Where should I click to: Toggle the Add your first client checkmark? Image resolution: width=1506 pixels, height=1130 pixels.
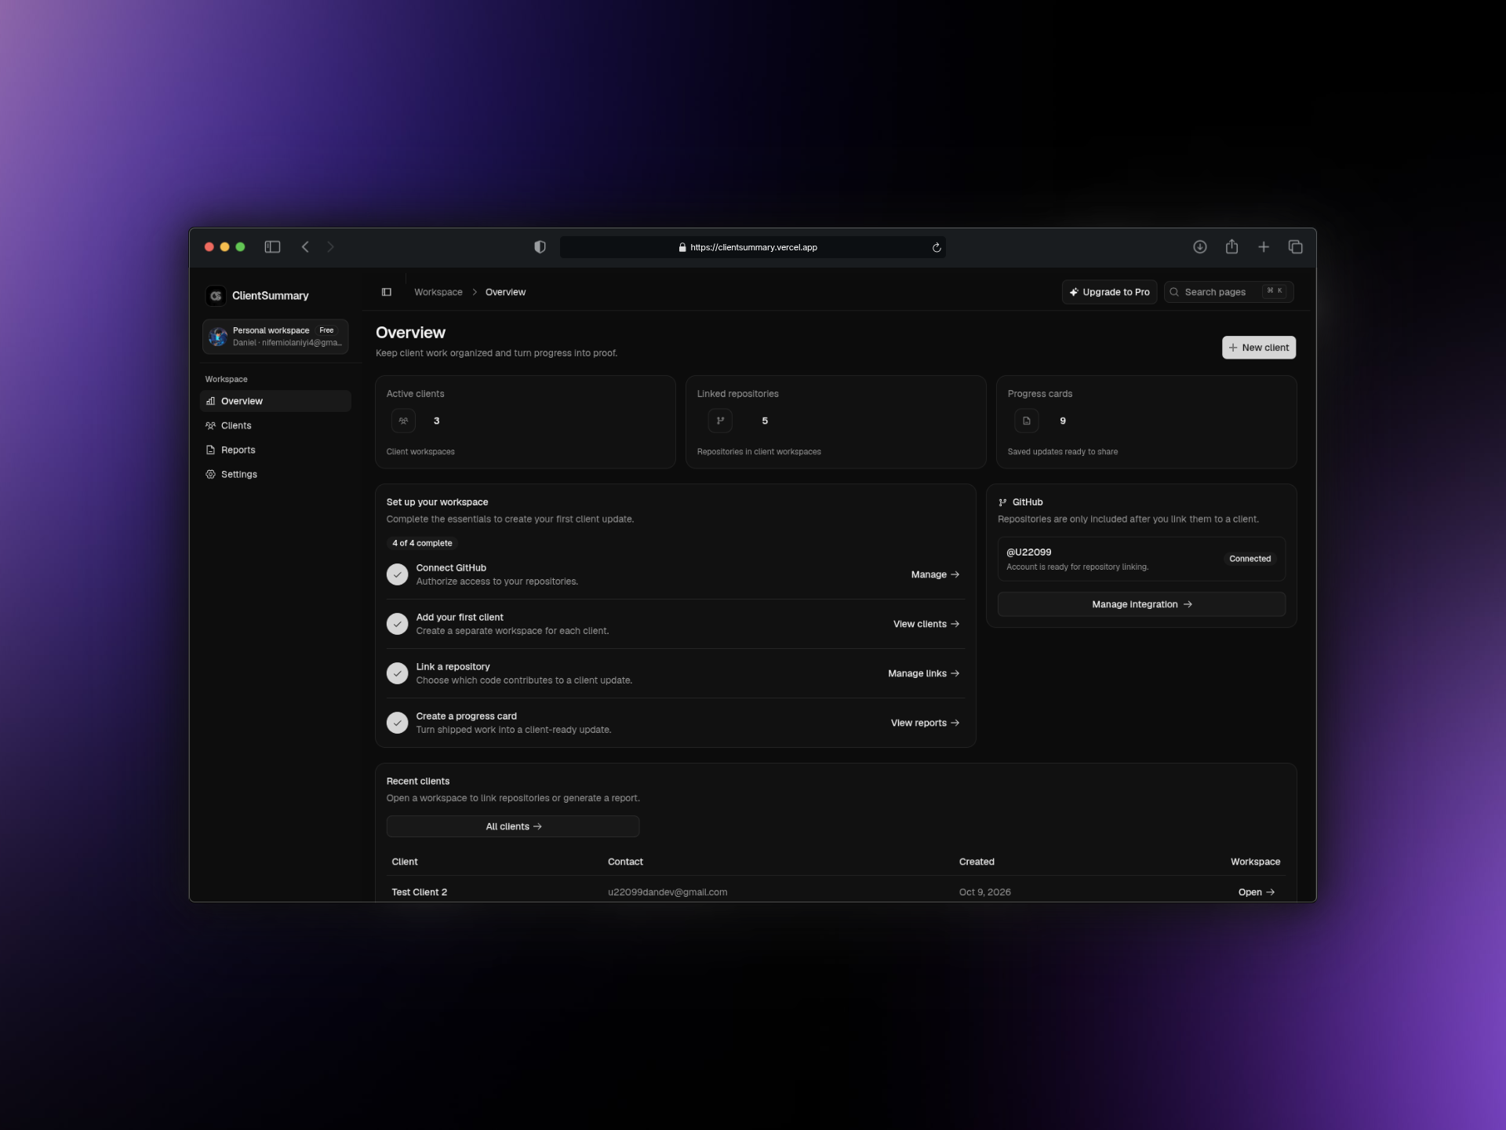(398, 624)
